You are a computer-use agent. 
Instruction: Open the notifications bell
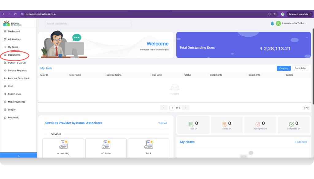[x=272, y=23]
